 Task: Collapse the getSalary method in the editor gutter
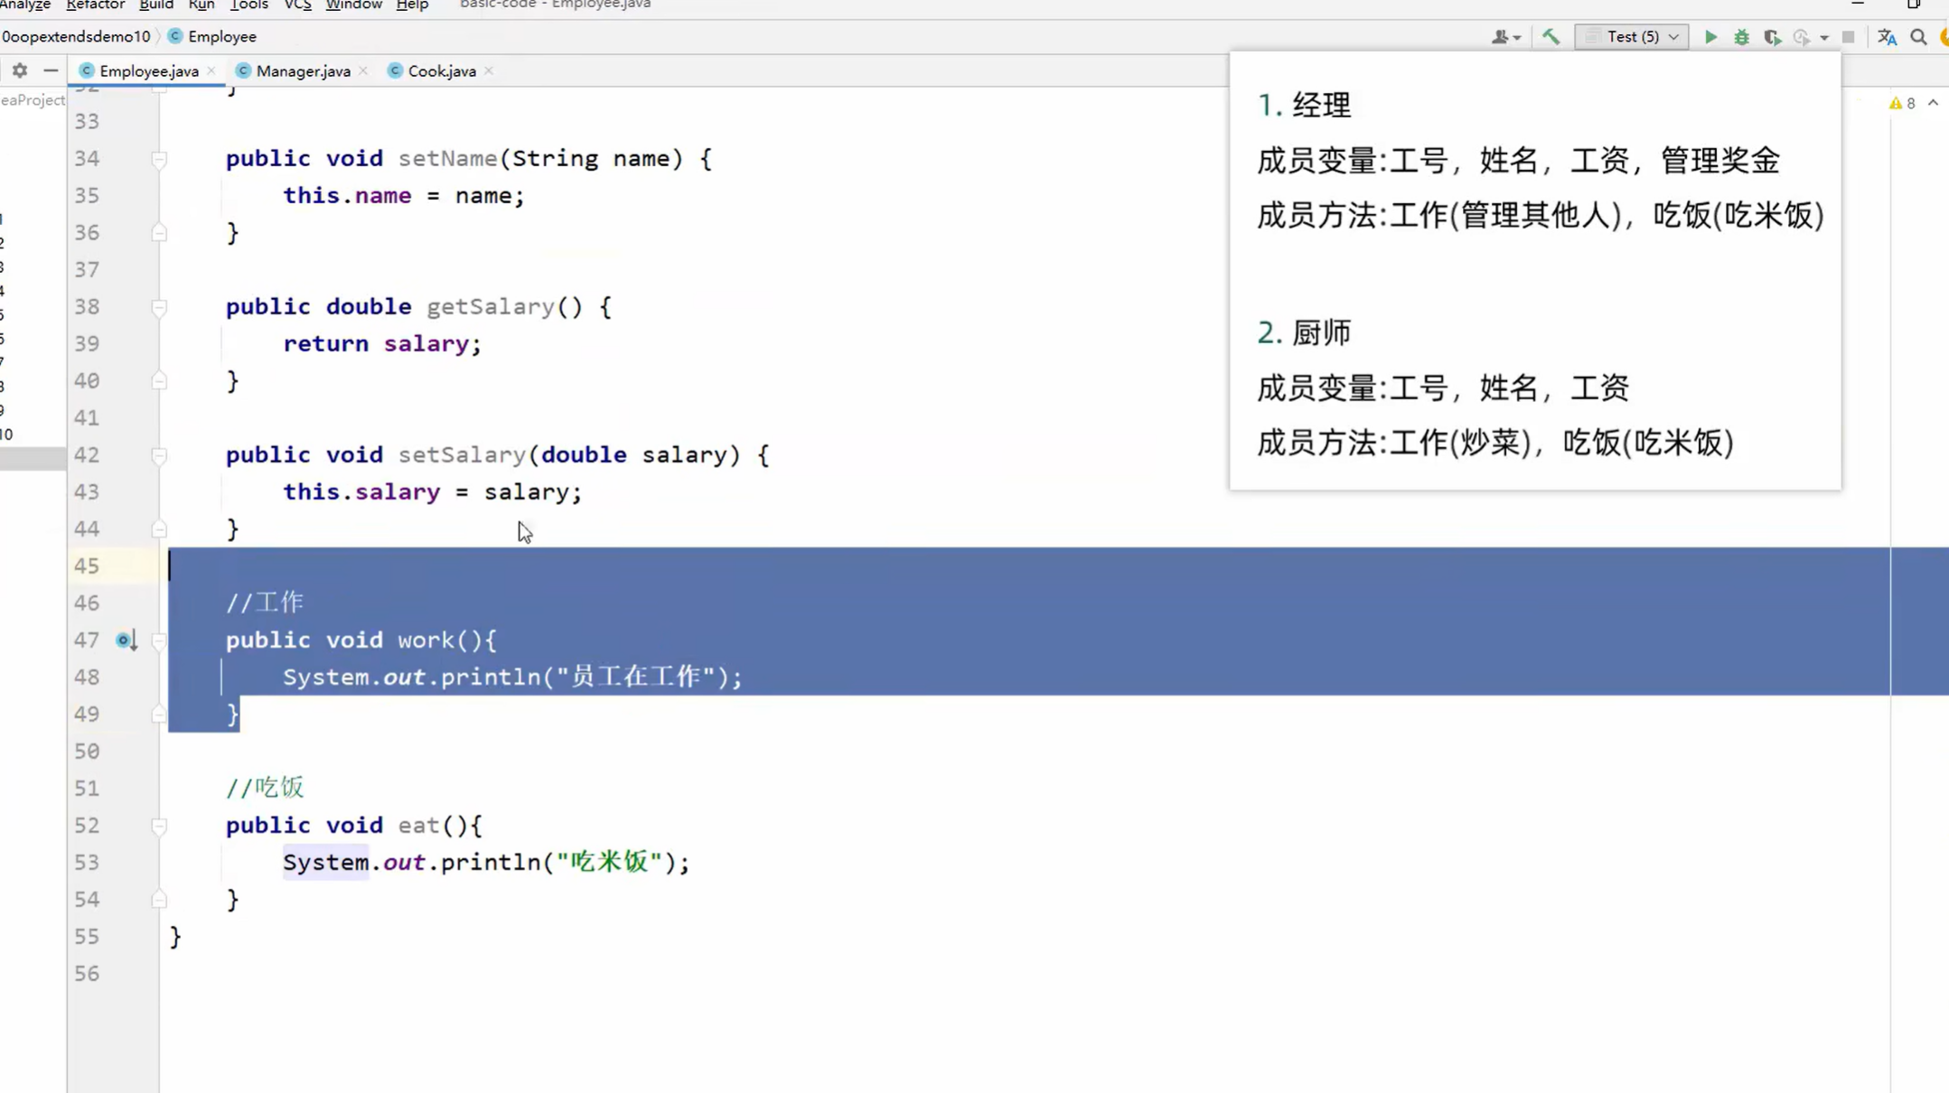[160, 307]
